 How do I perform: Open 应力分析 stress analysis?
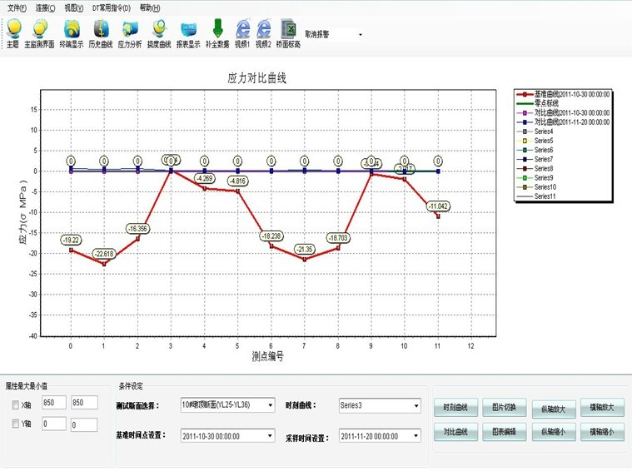point(130,30)
